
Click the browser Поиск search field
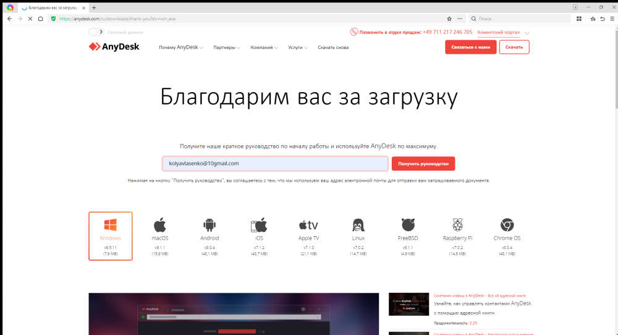[x=520, y=19]
